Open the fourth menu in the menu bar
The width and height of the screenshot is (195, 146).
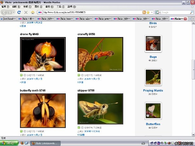pyautogui.click(x=38, y=7)
